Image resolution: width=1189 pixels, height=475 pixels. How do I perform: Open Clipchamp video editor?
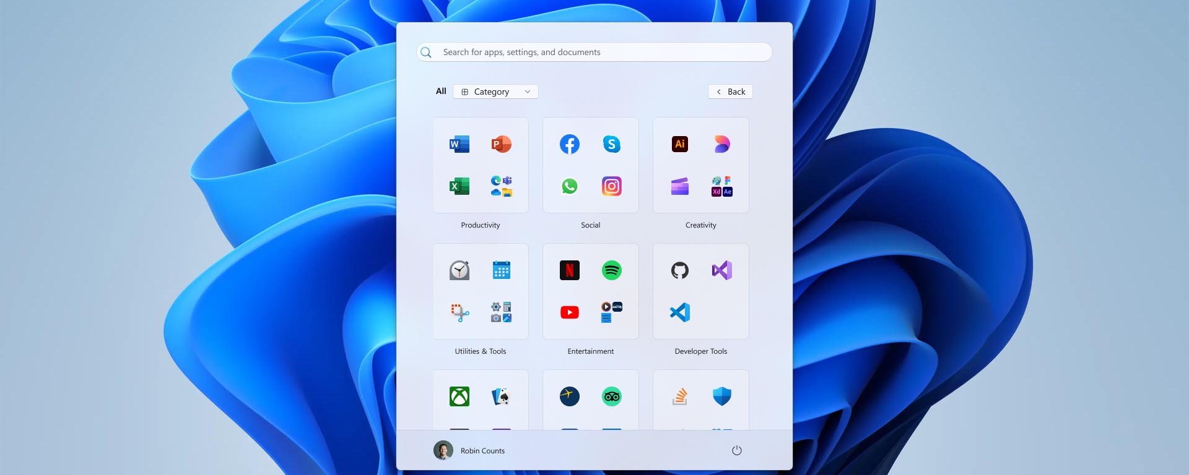[x=680, y=186]
